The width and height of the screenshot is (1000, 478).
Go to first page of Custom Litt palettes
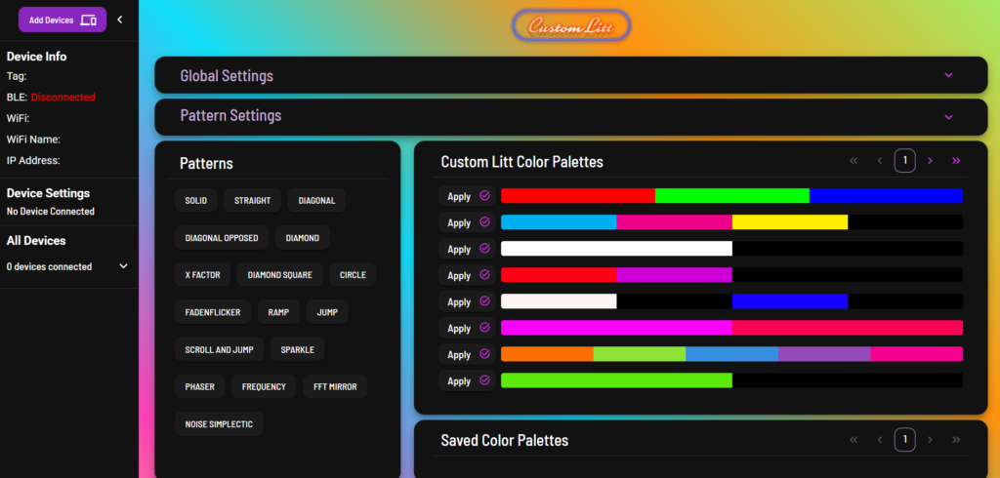tap(854, 161)
